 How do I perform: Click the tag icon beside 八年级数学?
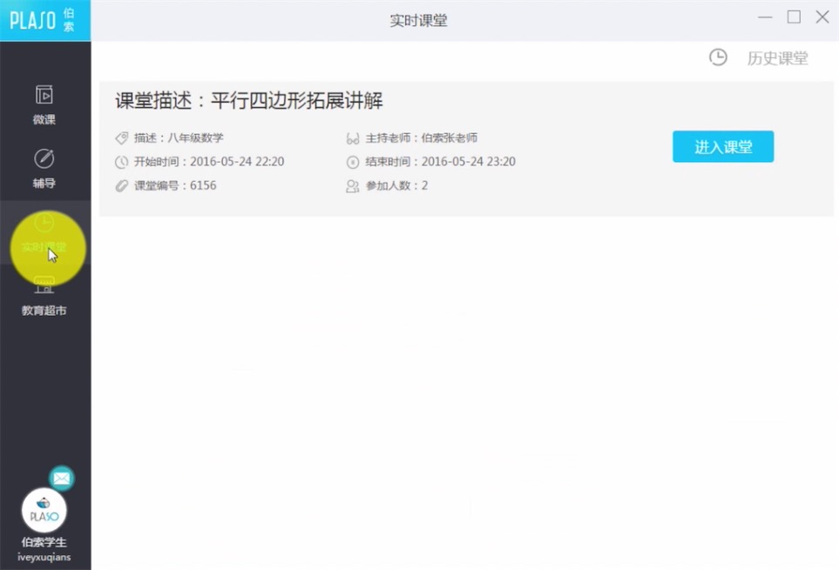pos(121,138)
